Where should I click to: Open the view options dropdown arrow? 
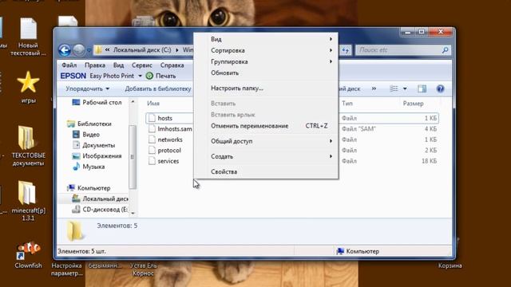[x=405, y=88]
